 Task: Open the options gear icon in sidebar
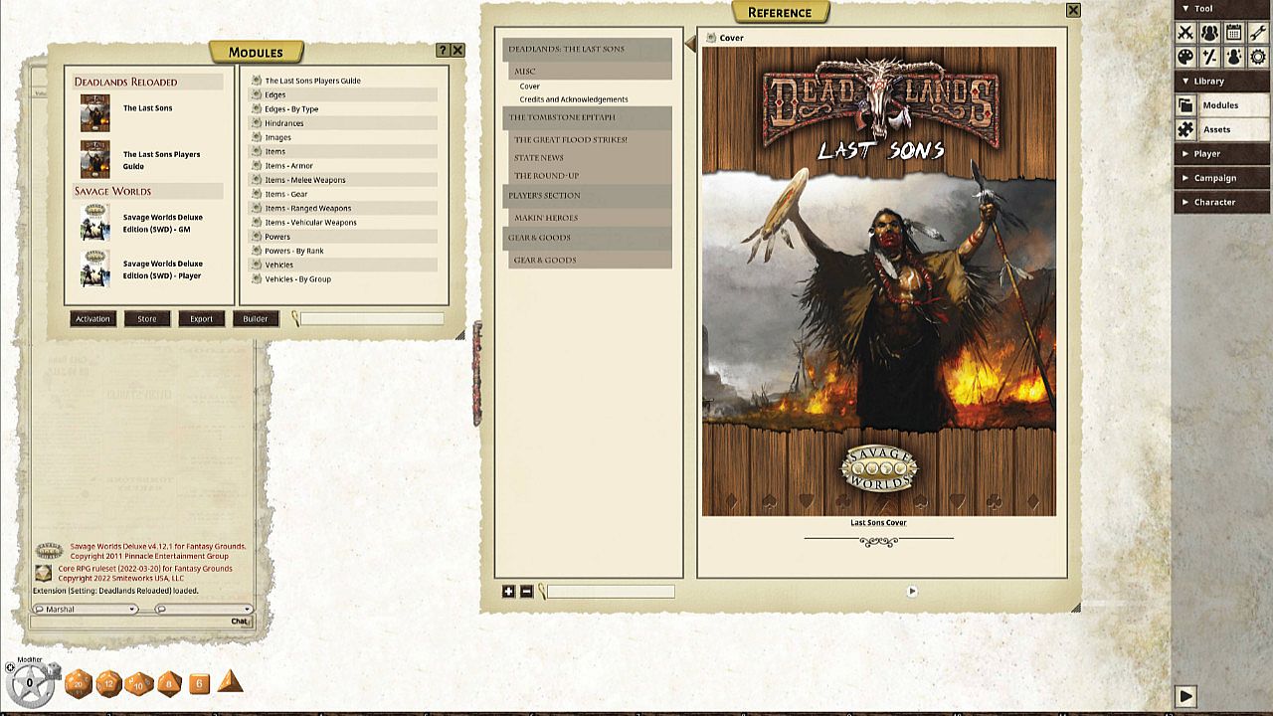[x=1258, y=57]
